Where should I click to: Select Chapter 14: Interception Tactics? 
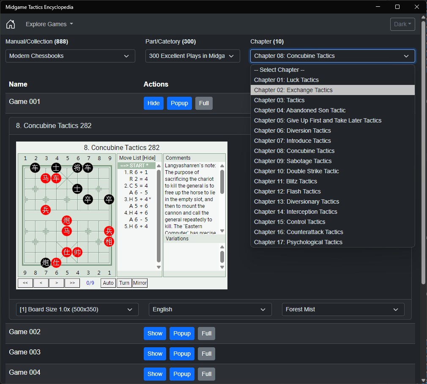332,212
